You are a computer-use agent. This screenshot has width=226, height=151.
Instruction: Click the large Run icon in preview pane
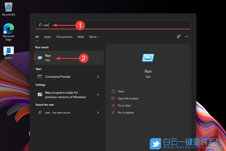pos(148,58)
